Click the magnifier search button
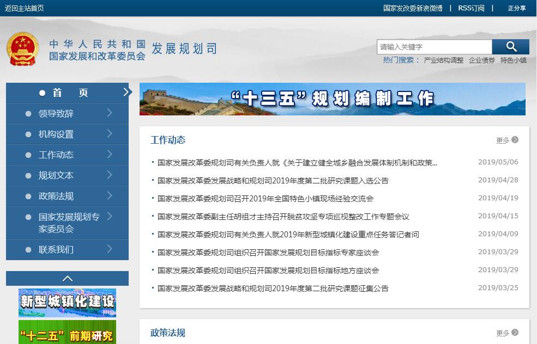Screen dimensions: 537x344 pos(511,47)
